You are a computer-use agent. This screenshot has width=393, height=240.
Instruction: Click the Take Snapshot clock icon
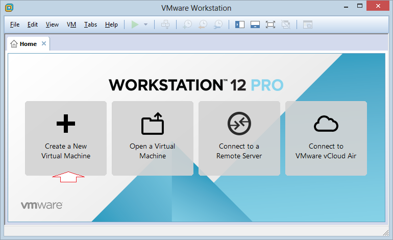[x=187, y=25]
